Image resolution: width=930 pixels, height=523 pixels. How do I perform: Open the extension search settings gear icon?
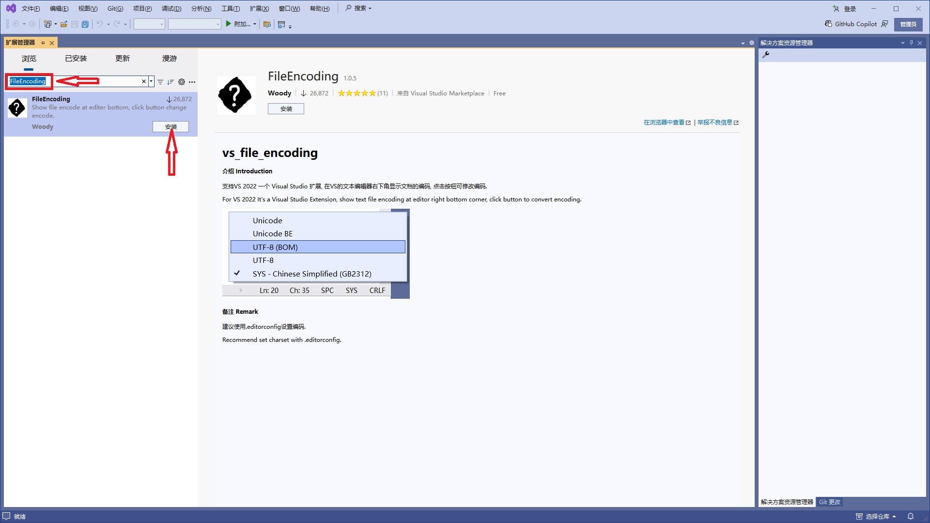[x=181, y=82]
